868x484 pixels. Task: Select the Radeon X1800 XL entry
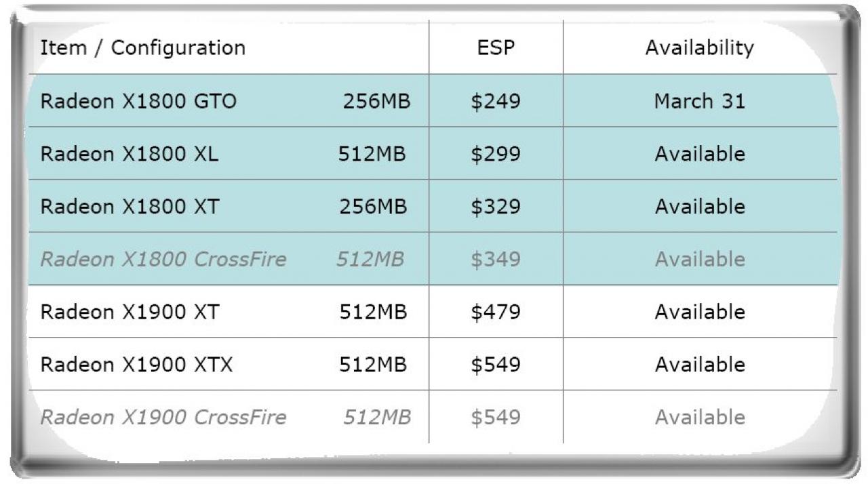129,155
